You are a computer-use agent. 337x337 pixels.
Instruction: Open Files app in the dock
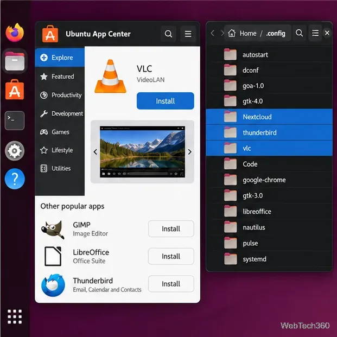pos(15,61)
